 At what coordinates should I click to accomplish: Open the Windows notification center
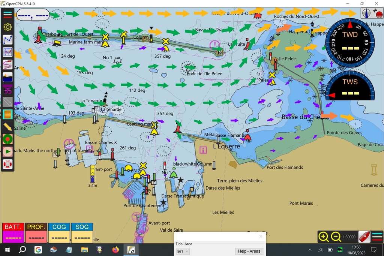pyautogui.click(x=374, y=250)
